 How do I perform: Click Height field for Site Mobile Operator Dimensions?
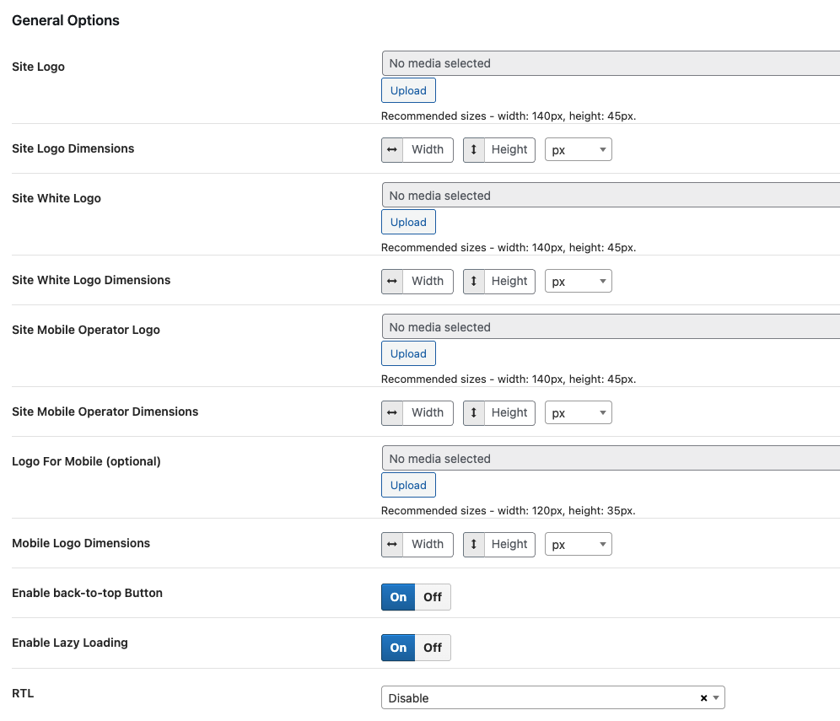click(x=509, y=413)
